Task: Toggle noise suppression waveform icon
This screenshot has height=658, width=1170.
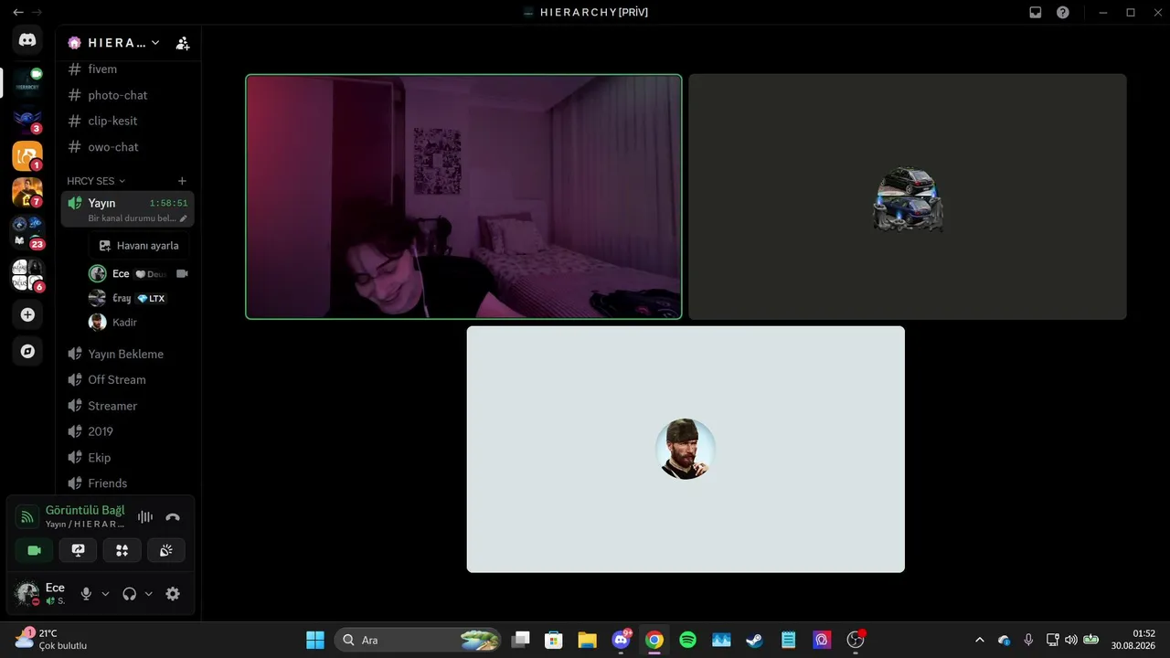Action: 145,516
